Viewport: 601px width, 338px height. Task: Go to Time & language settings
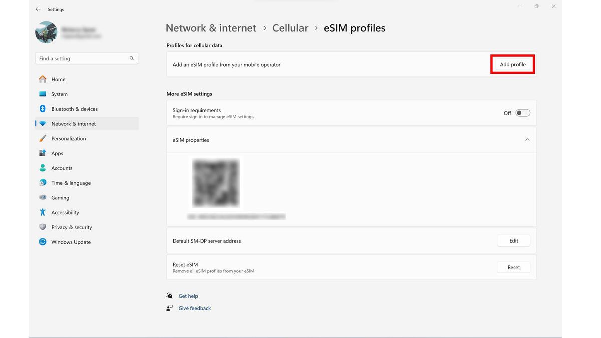(x=71, y=183)
